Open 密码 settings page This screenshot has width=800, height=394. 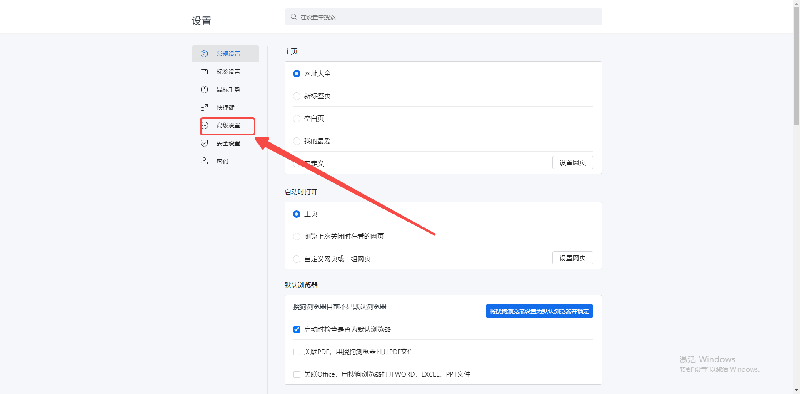click(225, 161)
